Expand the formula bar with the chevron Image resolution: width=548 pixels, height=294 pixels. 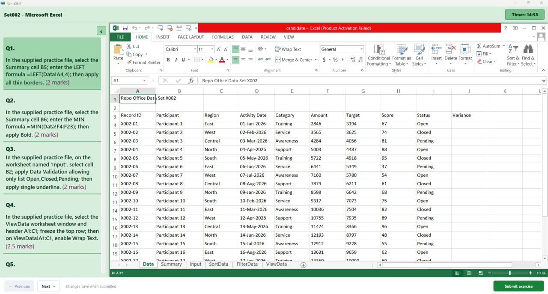coord(544,80)
